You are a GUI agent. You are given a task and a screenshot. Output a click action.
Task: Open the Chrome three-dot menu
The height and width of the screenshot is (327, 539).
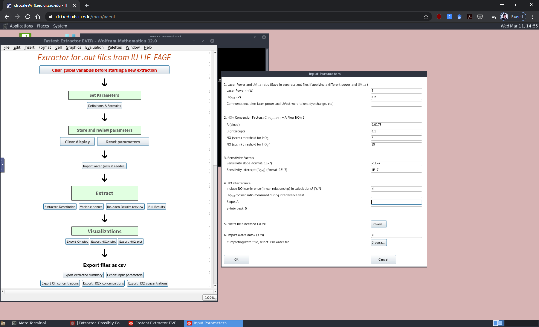(x=532, y=17)
